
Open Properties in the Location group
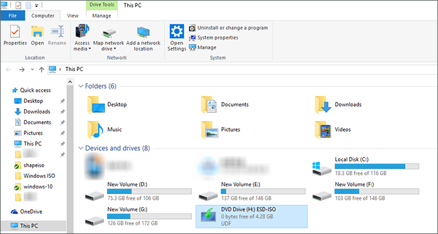tap(15, 36)
